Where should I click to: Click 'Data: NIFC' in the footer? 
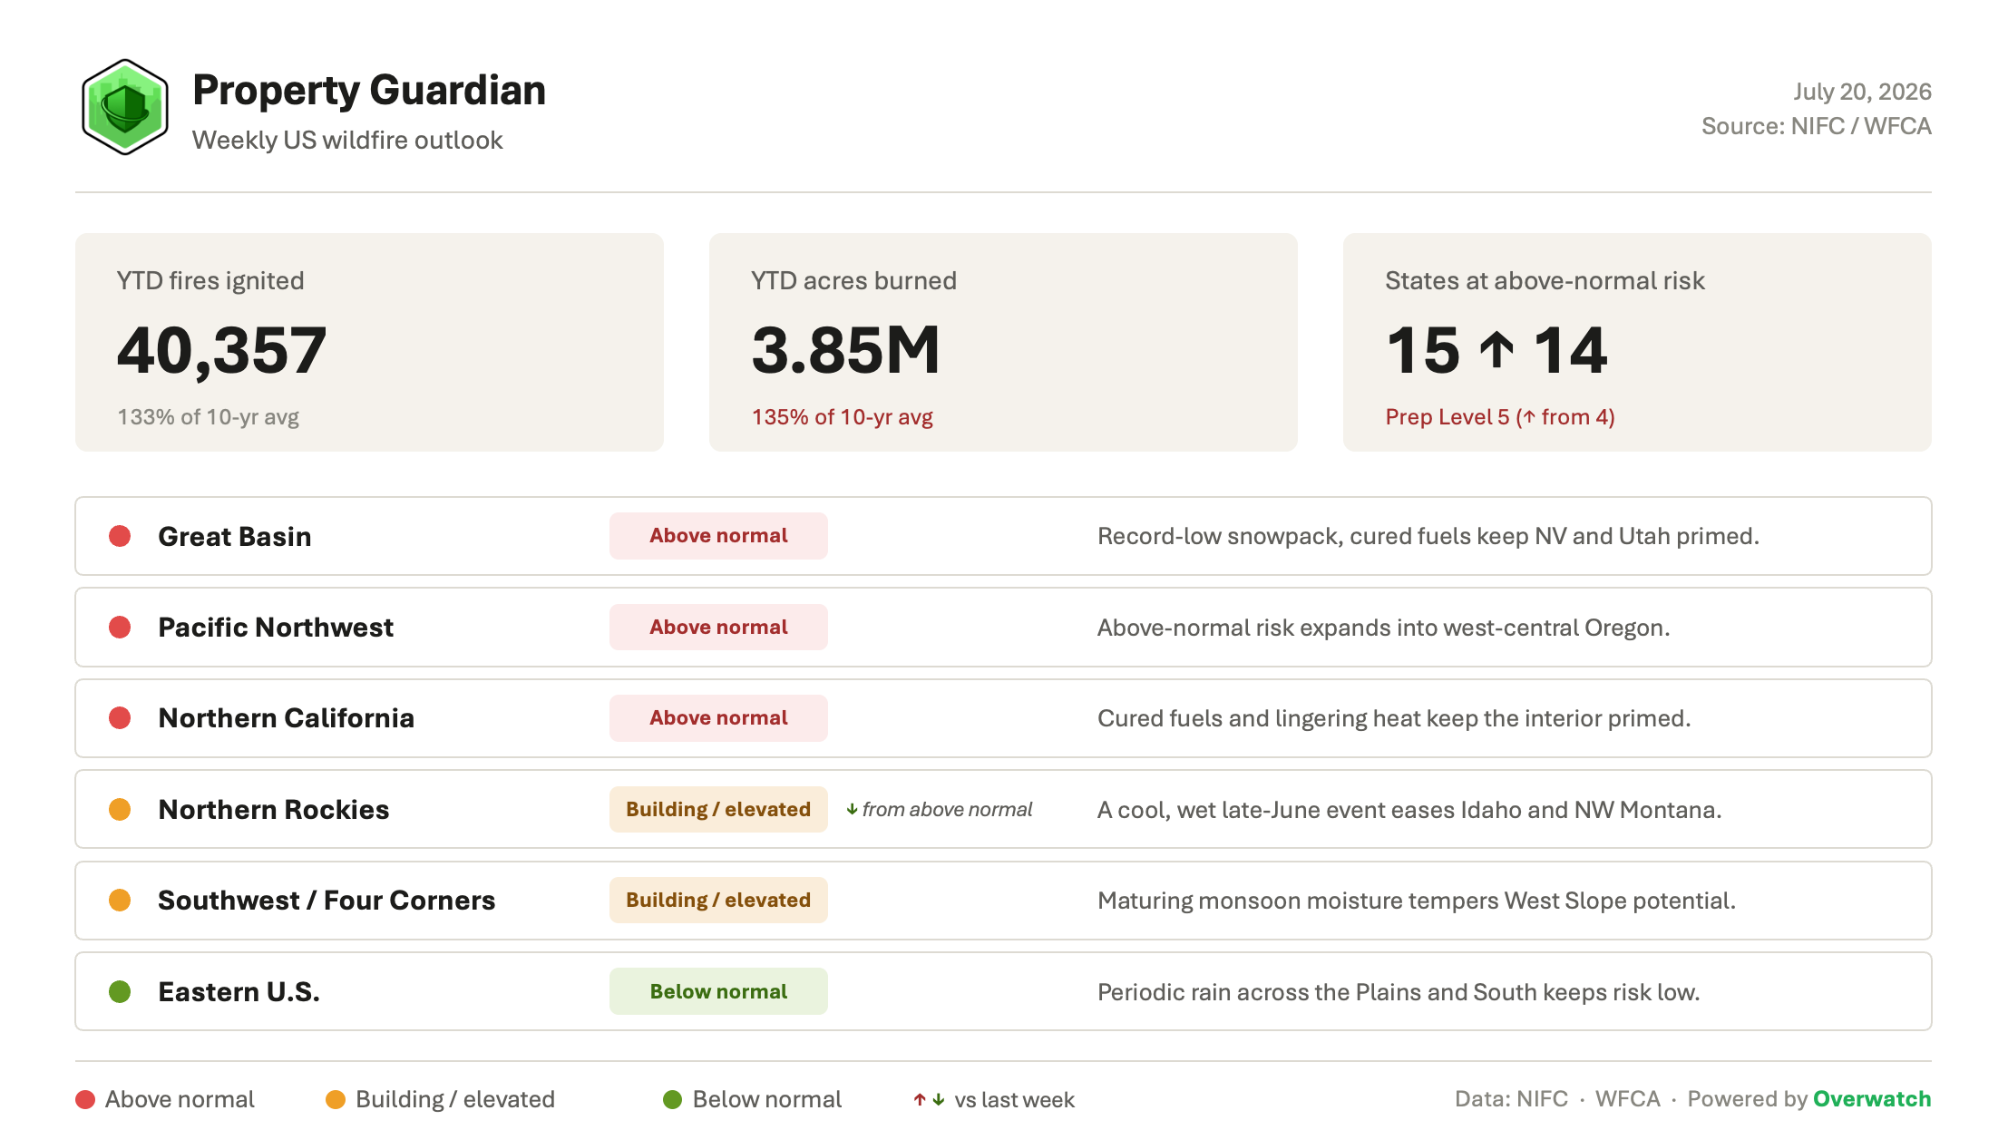coord(1512,1098)
